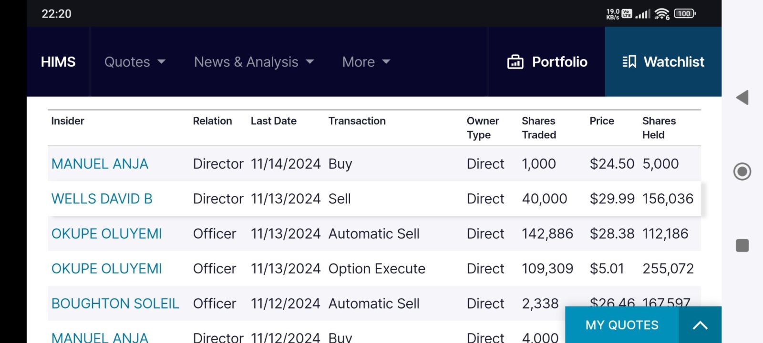Screen dimensions: 763x343
Task: Tap the Watchlist bookmark icon
Action: click(x=629, y=61)
